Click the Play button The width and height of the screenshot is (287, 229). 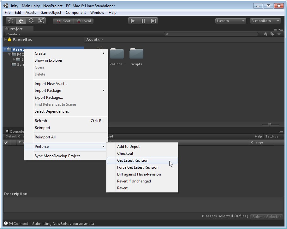click(x=133, y=21)
